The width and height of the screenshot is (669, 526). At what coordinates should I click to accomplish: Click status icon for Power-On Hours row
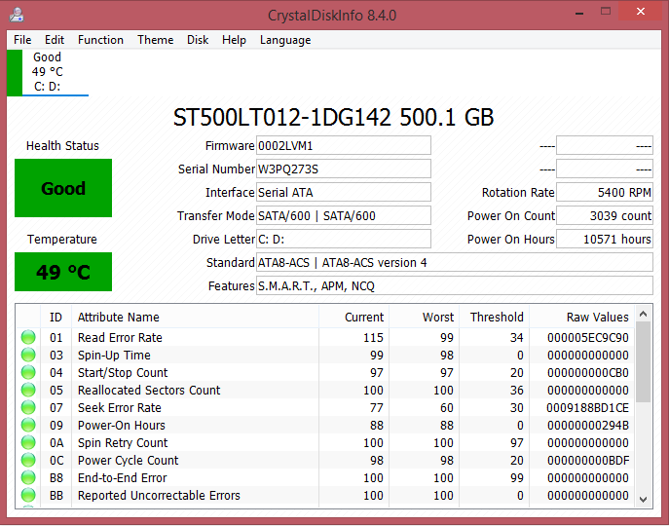point(28,425)
